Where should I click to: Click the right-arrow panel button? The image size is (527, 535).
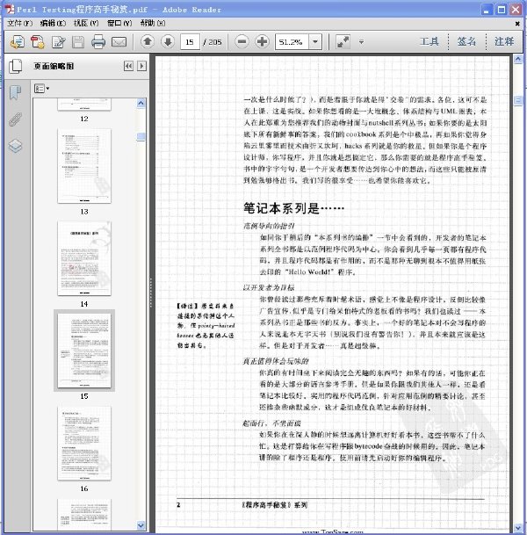click(x=141, y=66)
